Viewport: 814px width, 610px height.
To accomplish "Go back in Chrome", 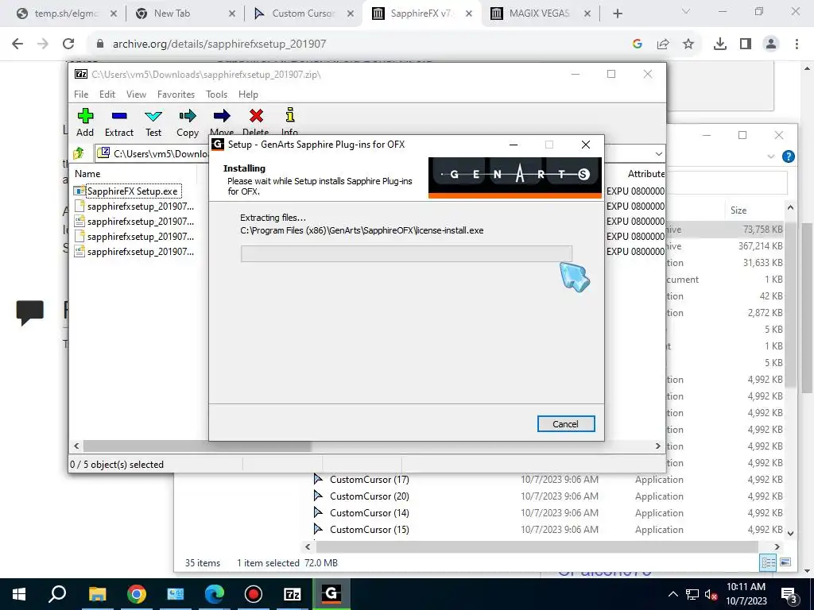I will point(17,44).
